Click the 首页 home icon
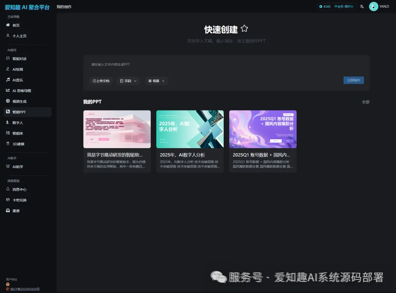 coord(8,25)
